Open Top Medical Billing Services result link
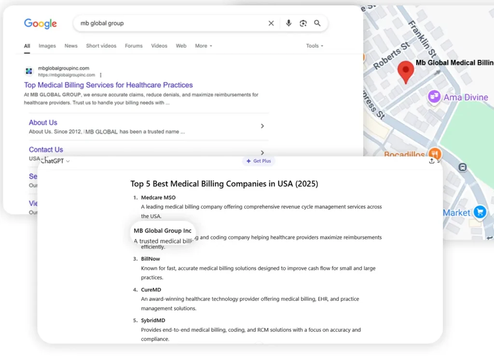494x357 pixels. (x=109, y=85)
